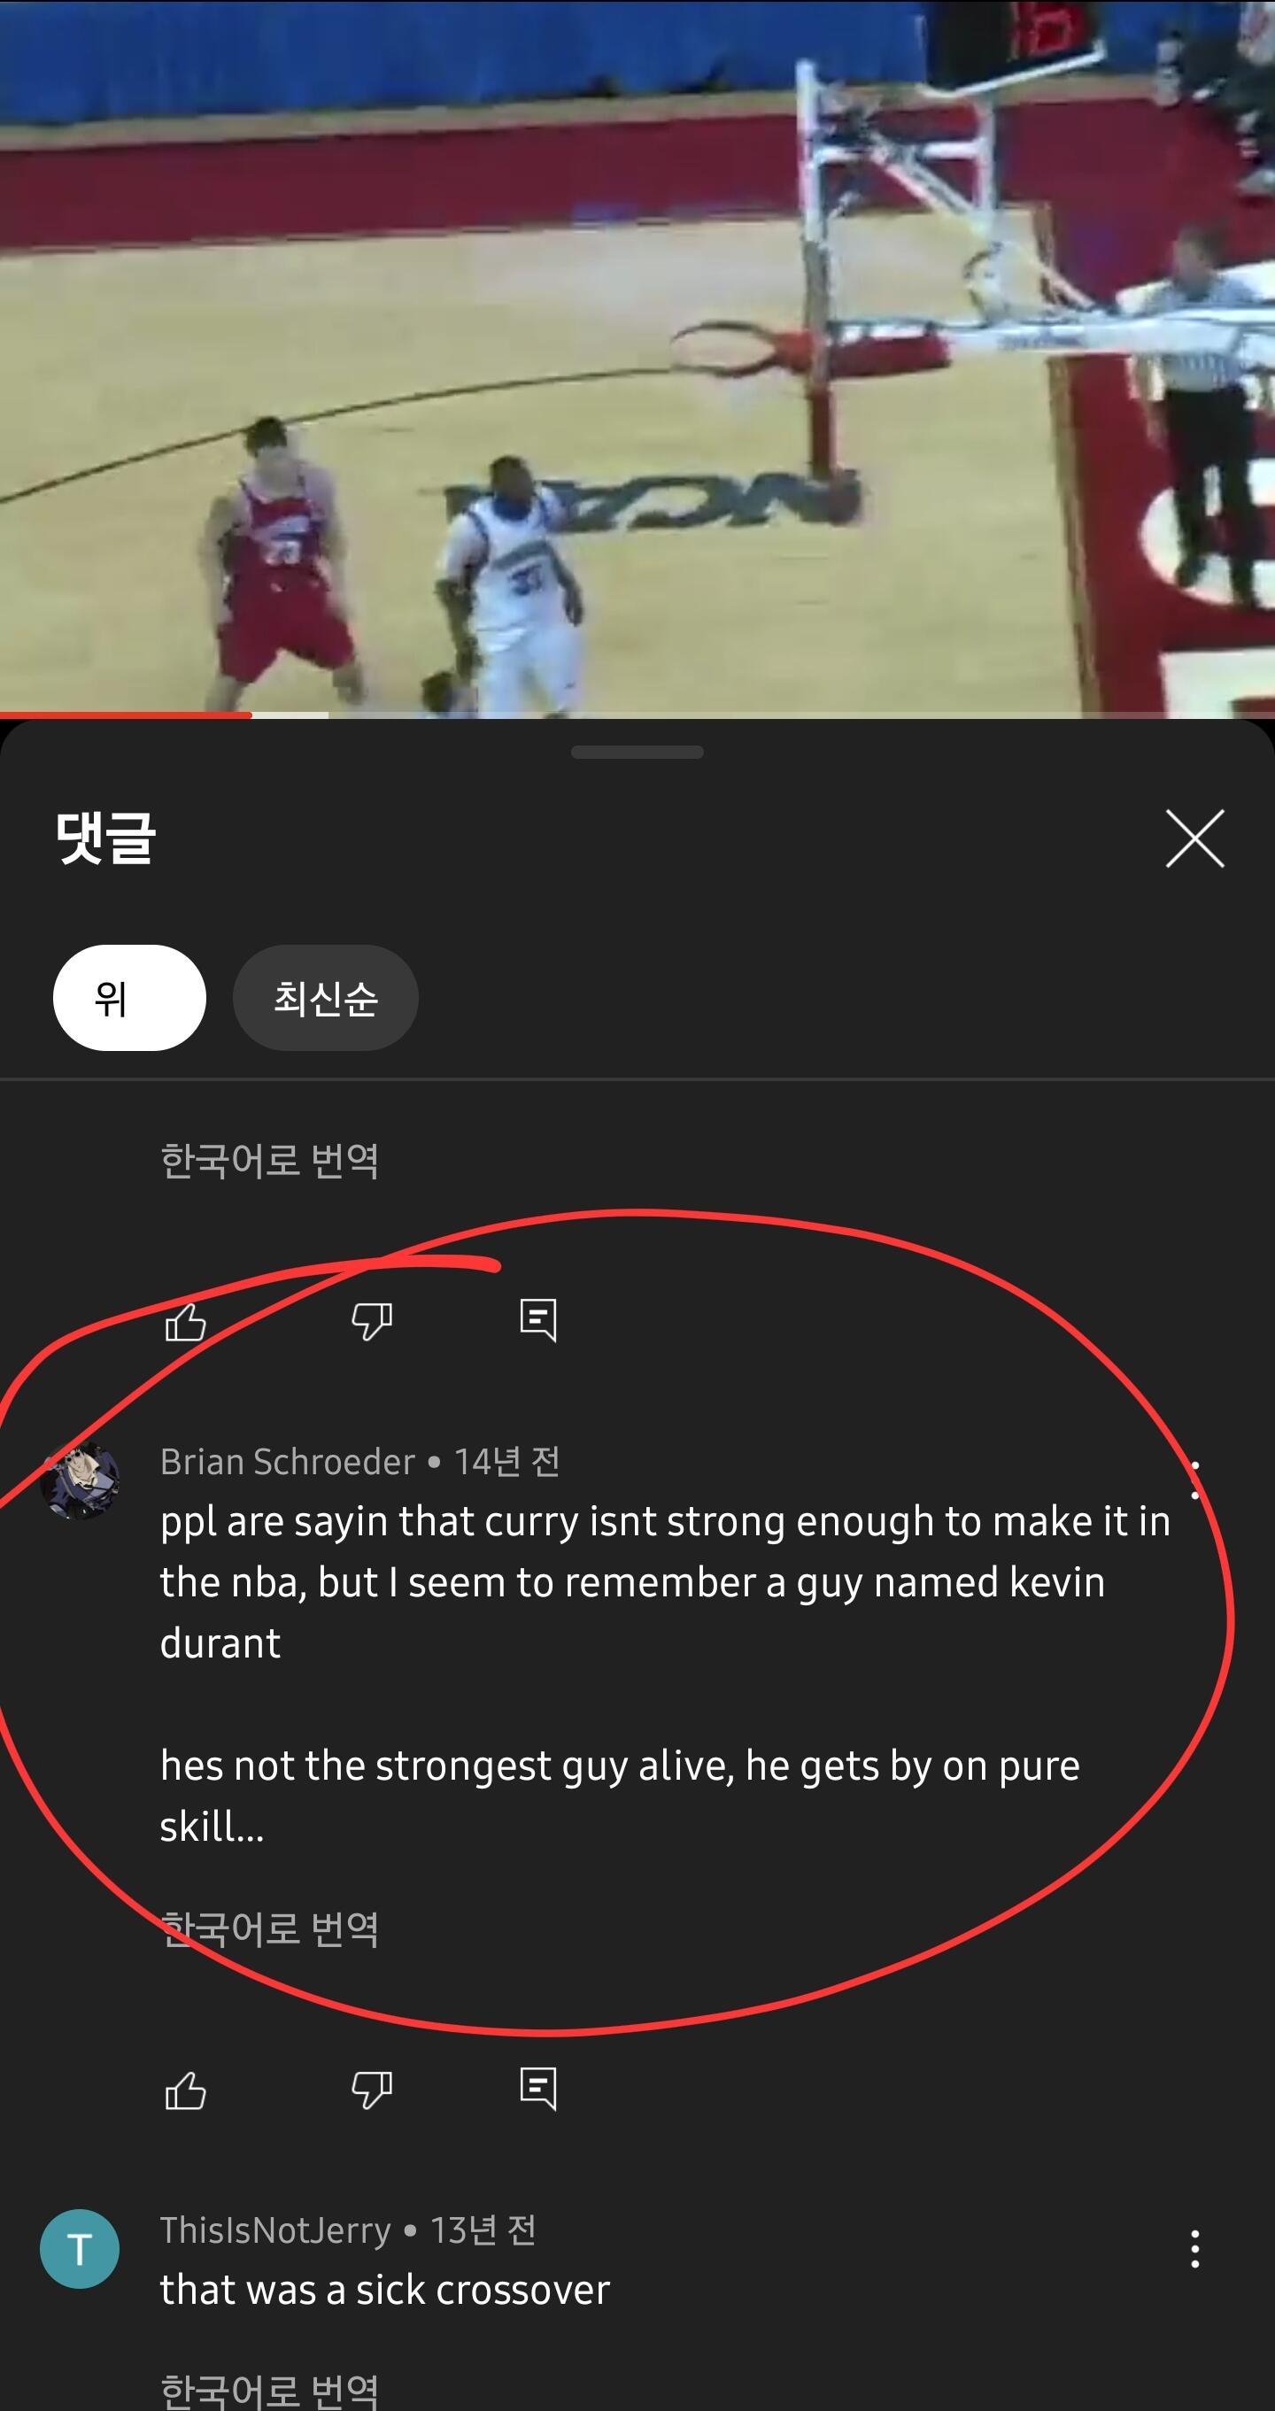The image size is (1275, 2411).
Task: Select the 위 (top) comments sort chip
Action: click(x=129, y=998)
